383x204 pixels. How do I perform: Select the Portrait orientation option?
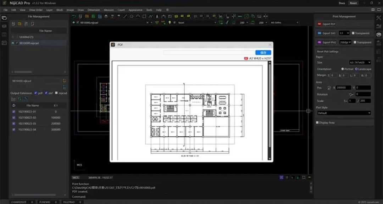(342, 69)
